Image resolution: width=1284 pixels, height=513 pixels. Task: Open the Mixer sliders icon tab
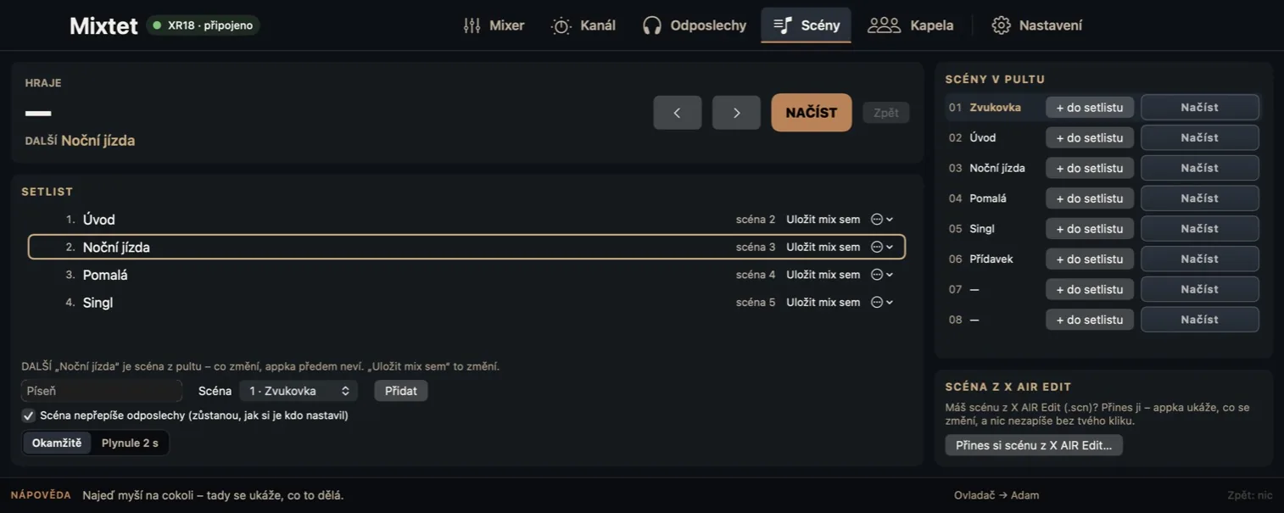[x=472, y=25]
